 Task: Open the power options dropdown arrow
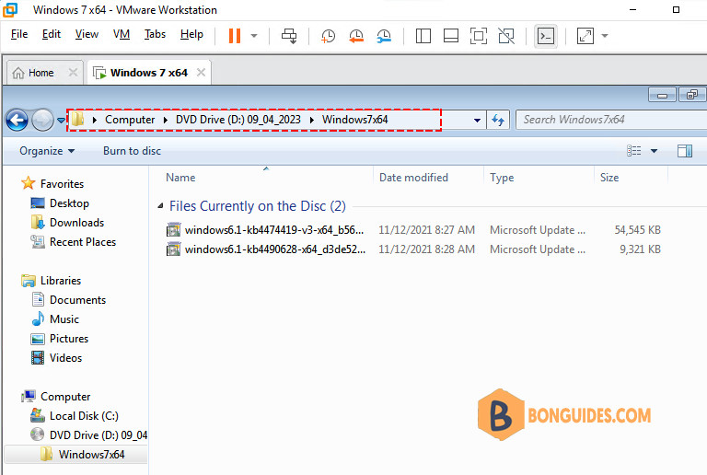[254, 36]
